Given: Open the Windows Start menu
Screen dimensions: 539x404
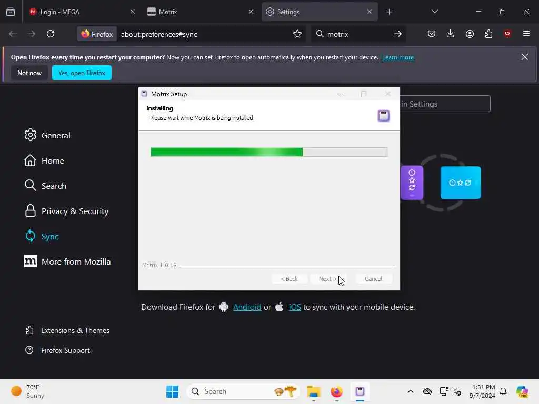Looking at the screenshot, I should (x=172, y=391).
